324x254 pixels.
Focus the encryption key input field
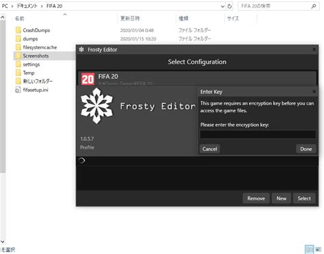[x=258, y=135]
